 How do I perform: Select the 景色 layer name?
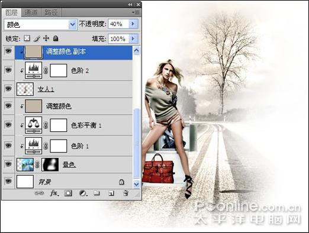69,164
